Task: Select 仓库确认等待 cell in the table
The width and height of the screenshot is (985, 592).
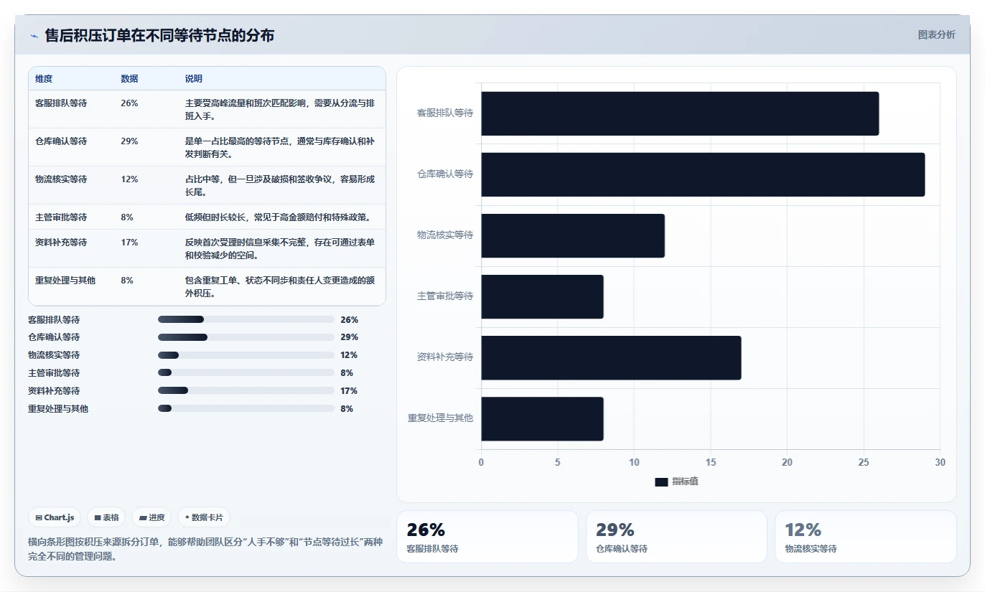Action: [x=61, y=141]
